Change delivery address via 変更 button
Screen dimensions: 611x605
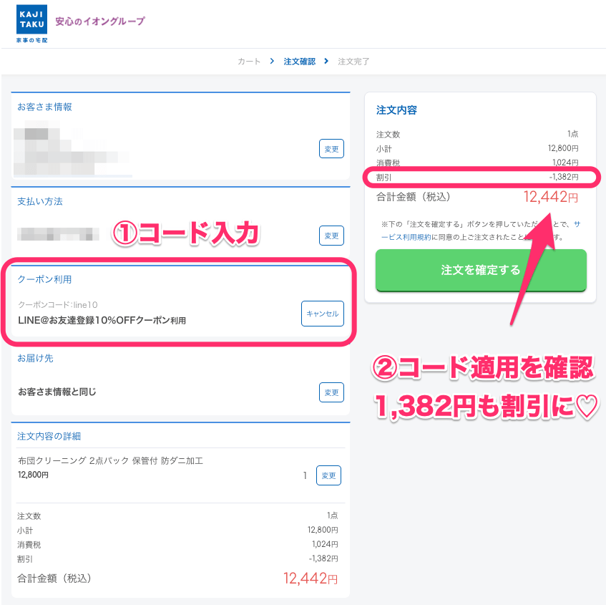click(331, 392)
